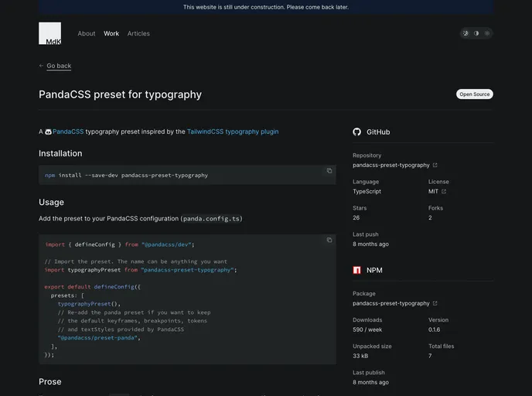This screenshot has height=396, width=532.
Task: Click the back arrow icon beside Go back
Action: point(41,66)
